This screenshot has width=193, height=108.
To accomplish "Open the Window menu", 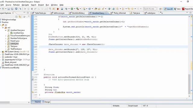I will point(54,5).
